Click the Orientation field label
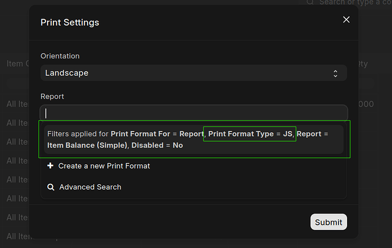 [60, 56]
